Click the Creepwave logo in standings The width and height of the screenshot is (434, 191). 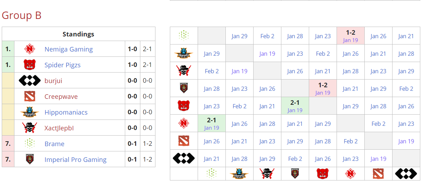point(30,96)
